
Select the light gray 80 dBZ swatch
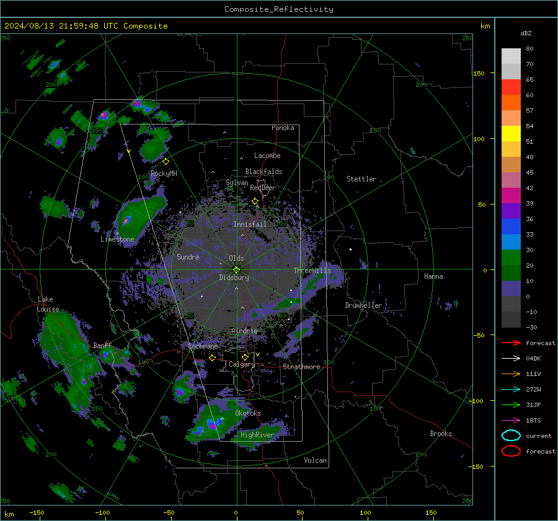click(511, 56)
